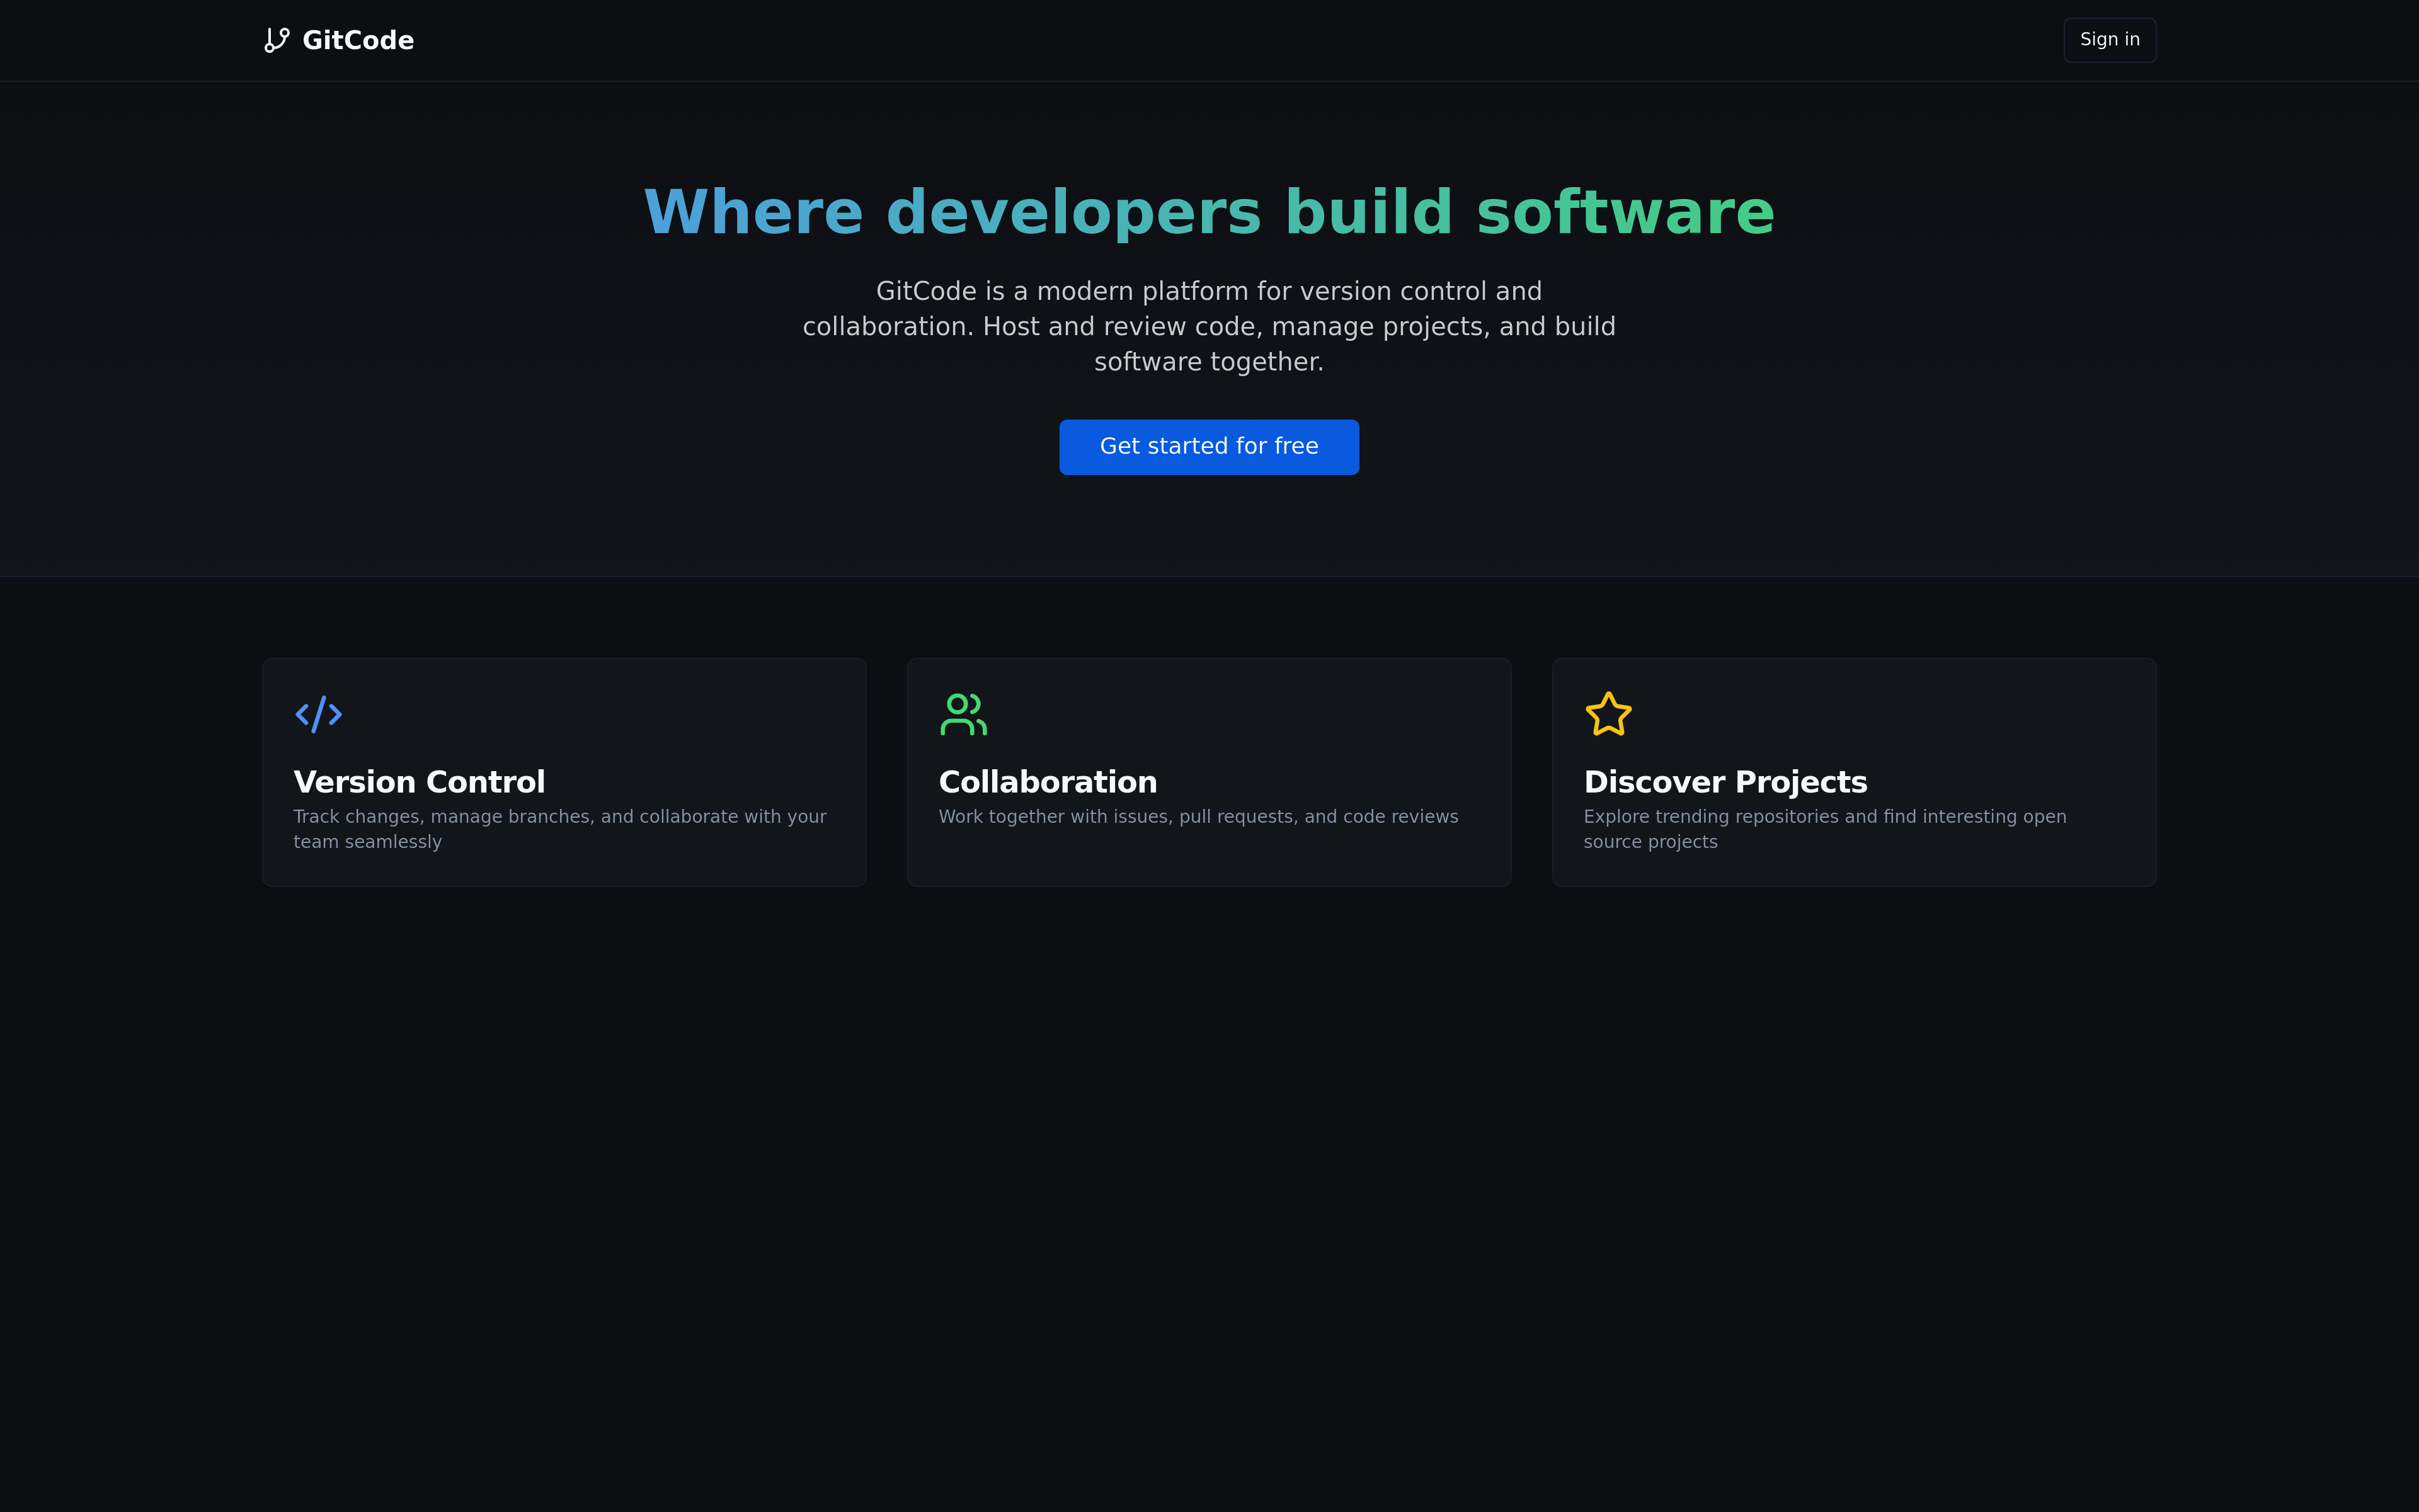The height and width of the screenshot is (1512, 2419).
Task: Click the GitCode platform description paragraph
Action: (1208, 327)
